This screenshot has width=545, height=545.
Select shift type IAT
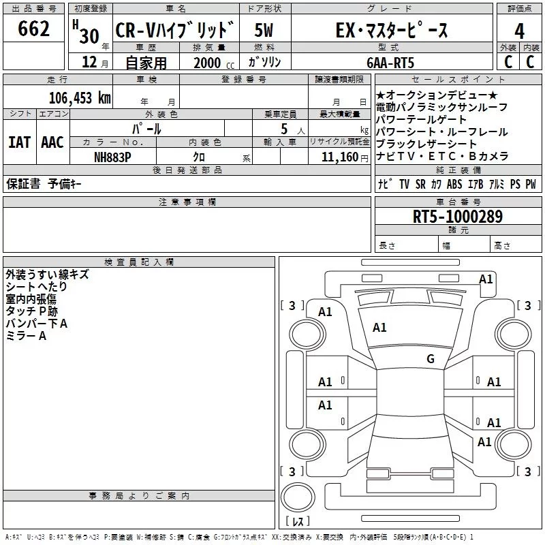coord(20,142)
